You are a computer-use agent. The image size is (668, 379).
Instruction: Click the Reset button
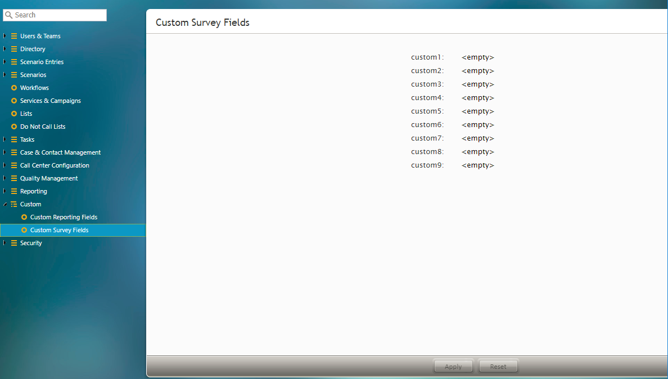coord(498,366)
